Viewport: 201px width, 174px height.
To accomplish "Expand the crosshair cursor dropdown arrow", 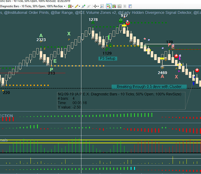I will (x=98, y=6).
